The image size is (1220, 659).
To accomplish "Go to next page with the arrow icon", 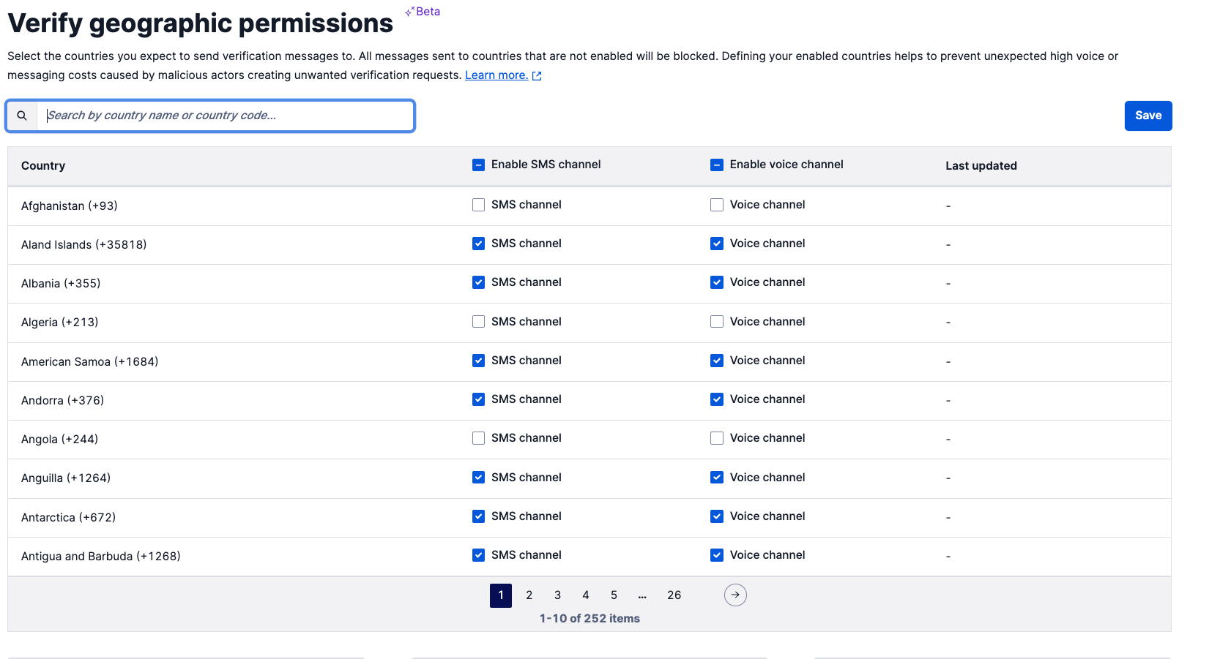I will (735, 595).
